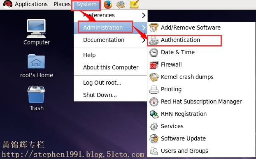Open Services entry

pos(202,127)
